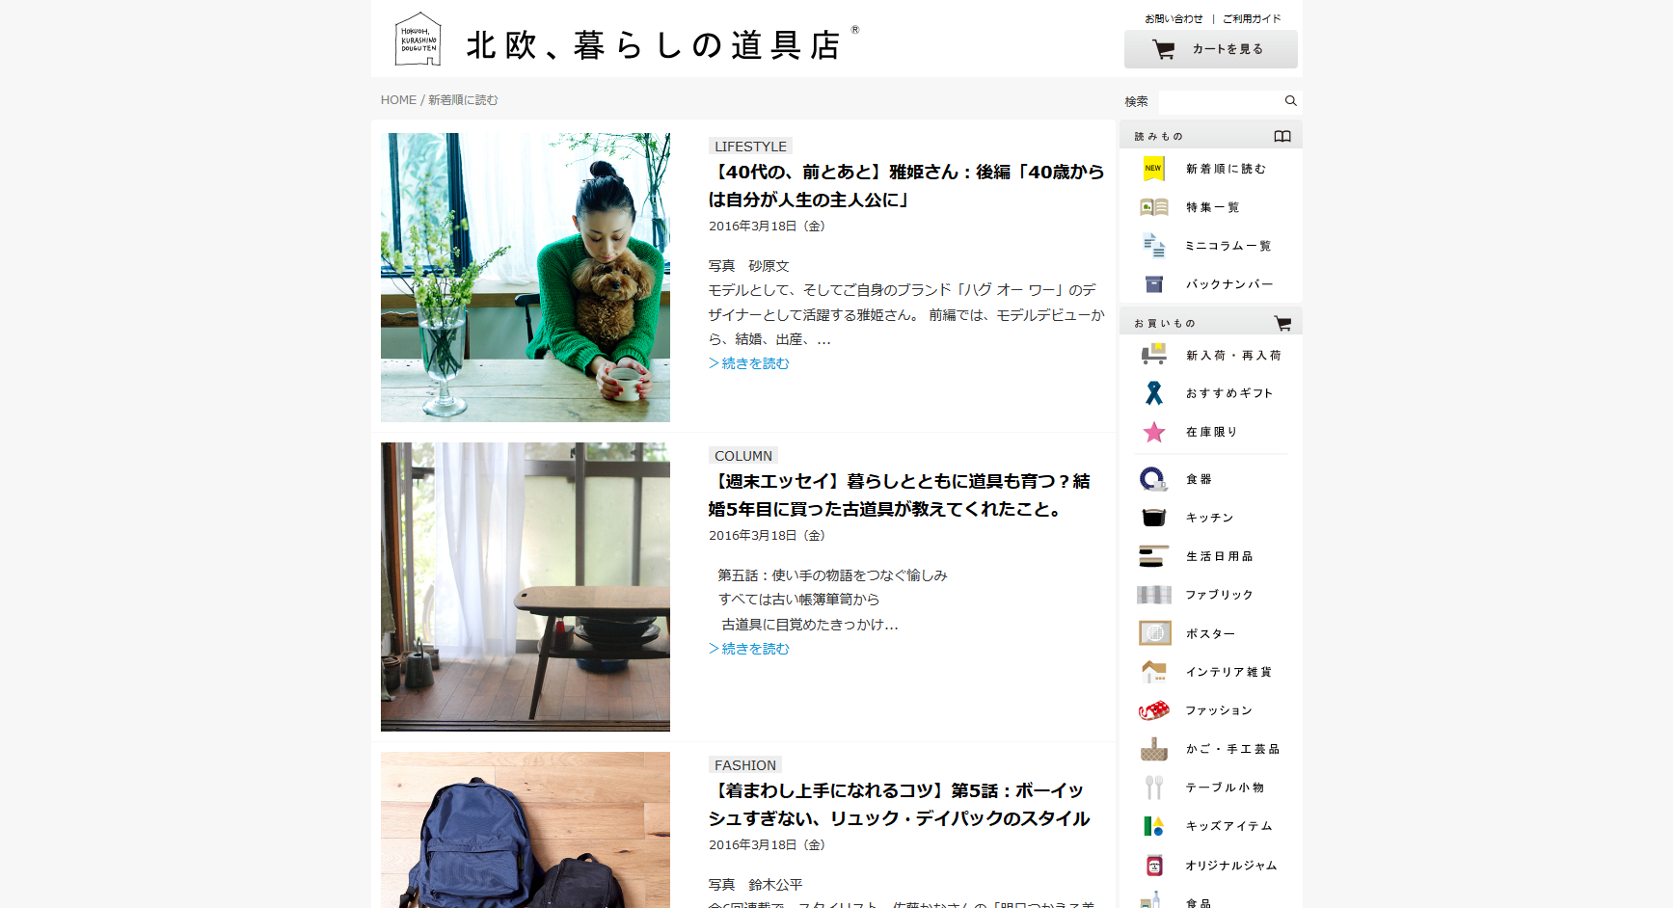Screen dimensions: 1673x908
Task: Open the 着まわし上手になれるコツ article headline
Action: point(900,804)
